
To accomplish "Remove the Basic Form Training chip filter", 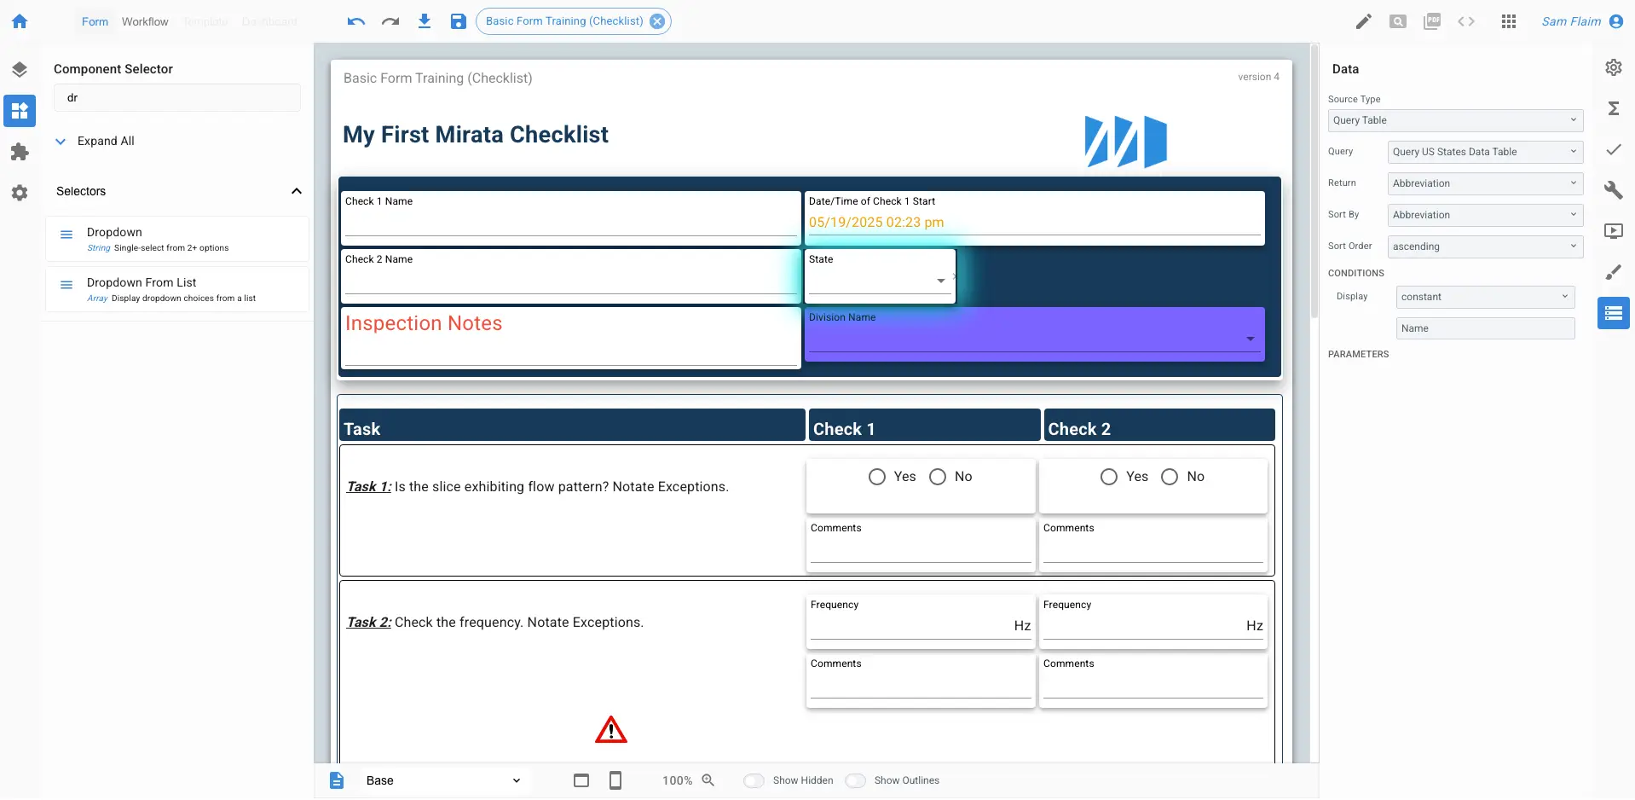I will (656, 21).
